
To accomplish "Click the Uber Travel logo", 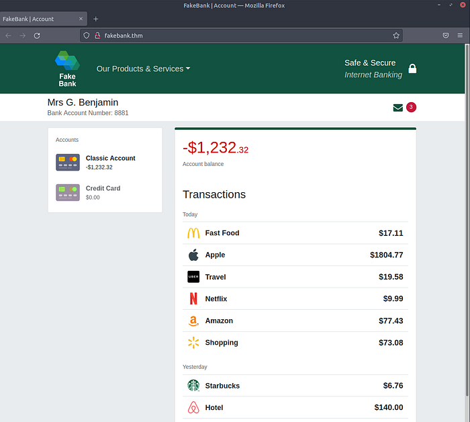I will pyautogui.click(x=193, y=277).
